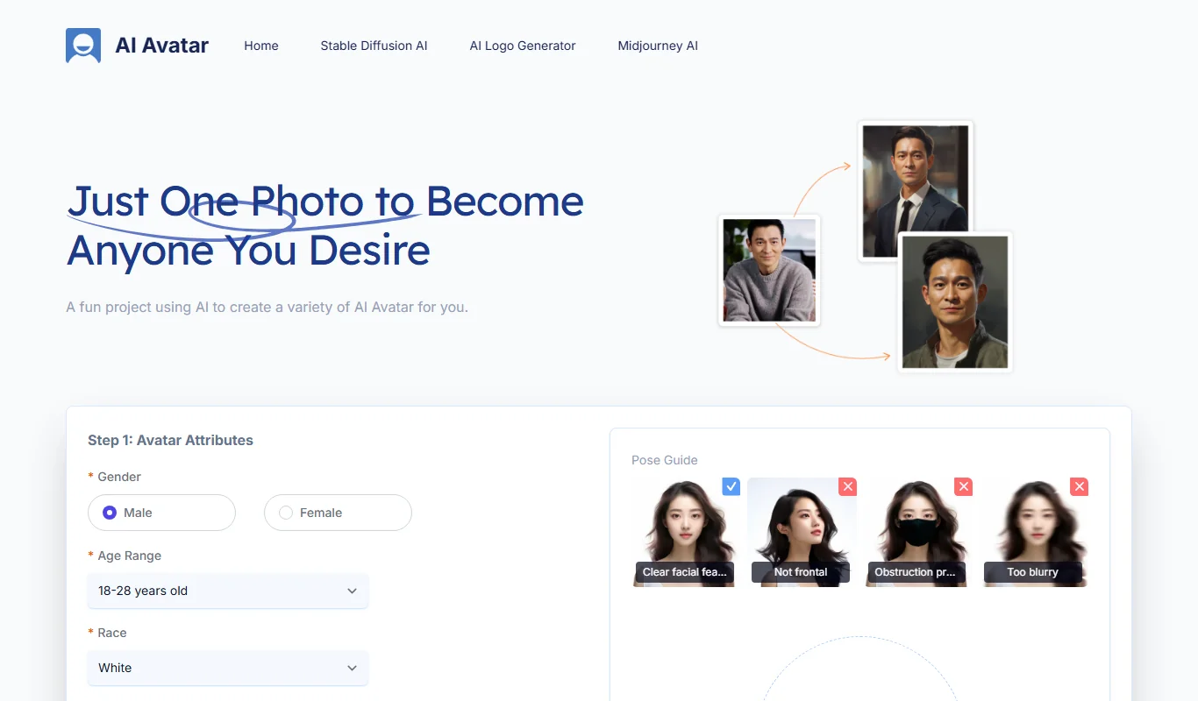Click the Clear facial features example photo
This screenshot has height=701, width=1198.
tap(684, 532)
